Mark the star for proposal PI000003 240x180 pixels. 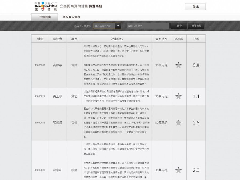[x=178, y=65]
